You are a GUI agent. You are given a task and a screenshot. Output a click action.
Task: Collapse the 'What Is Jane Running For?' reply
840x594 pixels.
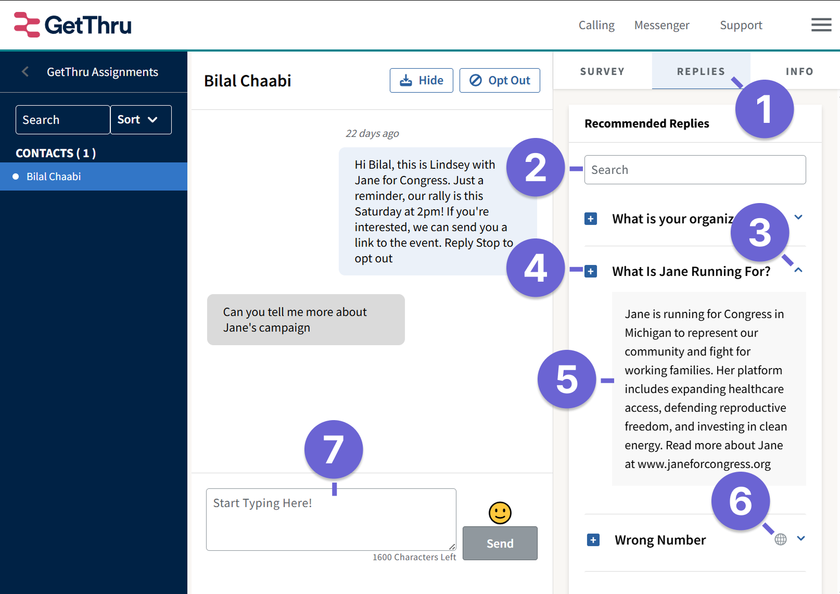coord(798,270)
